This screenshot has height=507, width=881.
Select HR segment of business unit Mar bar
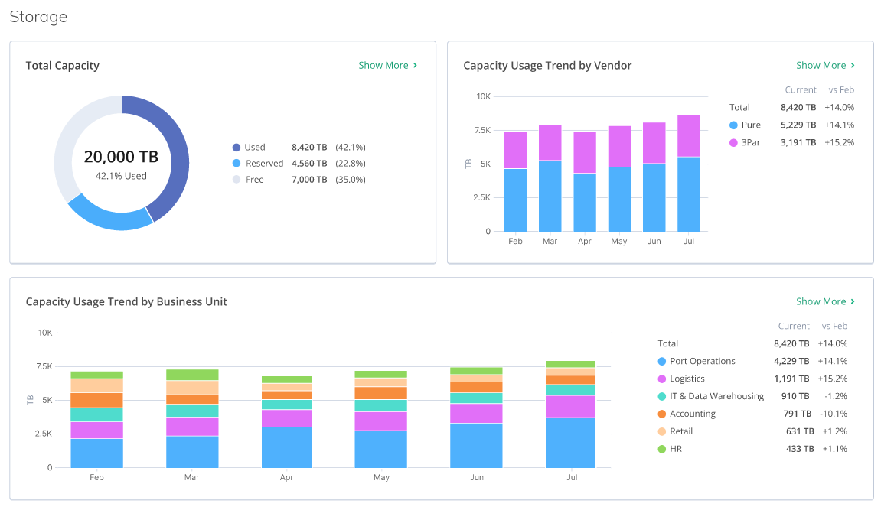coord(192,375)
